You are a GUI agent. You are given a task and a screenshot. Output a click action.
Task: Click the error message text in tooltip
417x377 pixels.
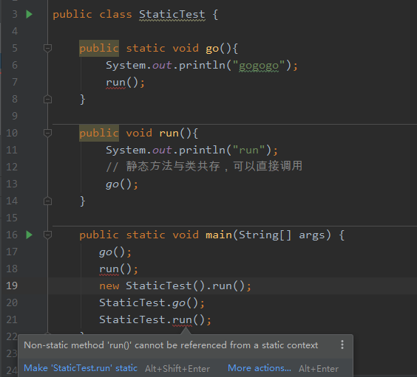coord(171,345)
